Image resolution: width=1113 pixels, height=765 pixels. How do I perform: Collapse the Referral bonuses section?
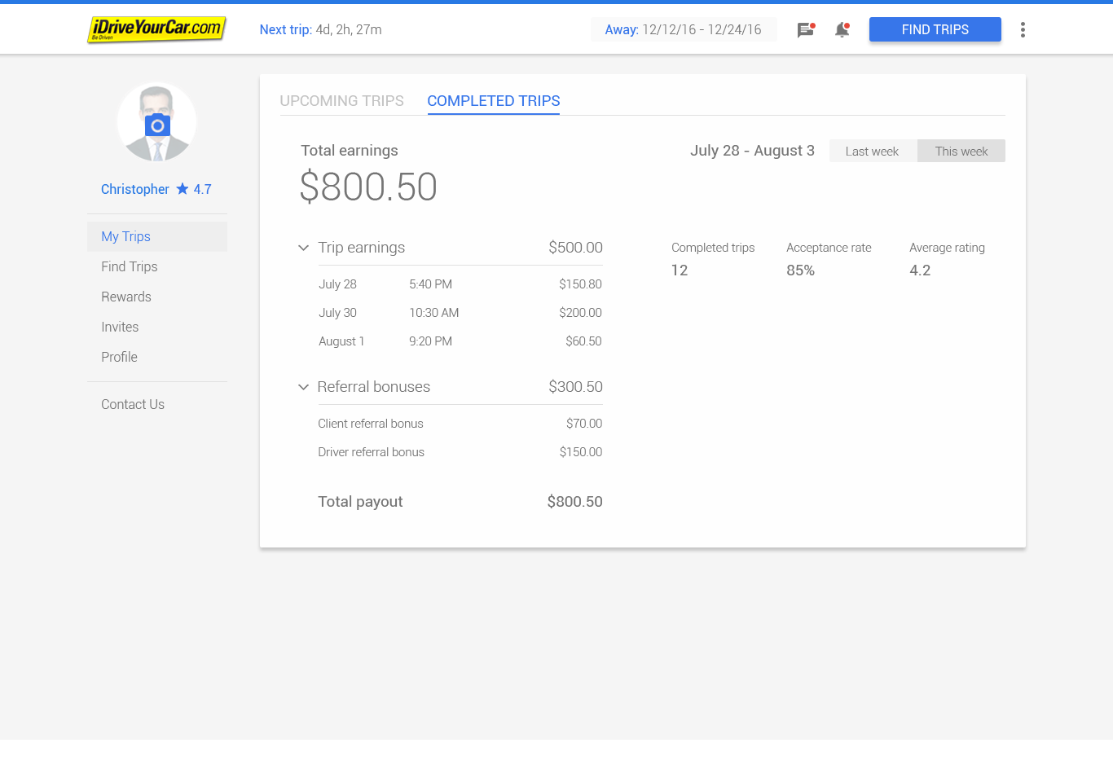(x=303, y=387)
